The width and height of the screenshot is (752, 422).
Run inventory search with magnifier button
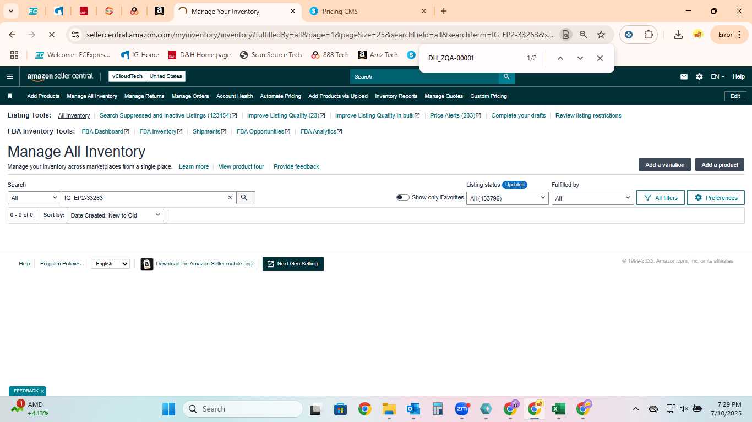point(246,198)
